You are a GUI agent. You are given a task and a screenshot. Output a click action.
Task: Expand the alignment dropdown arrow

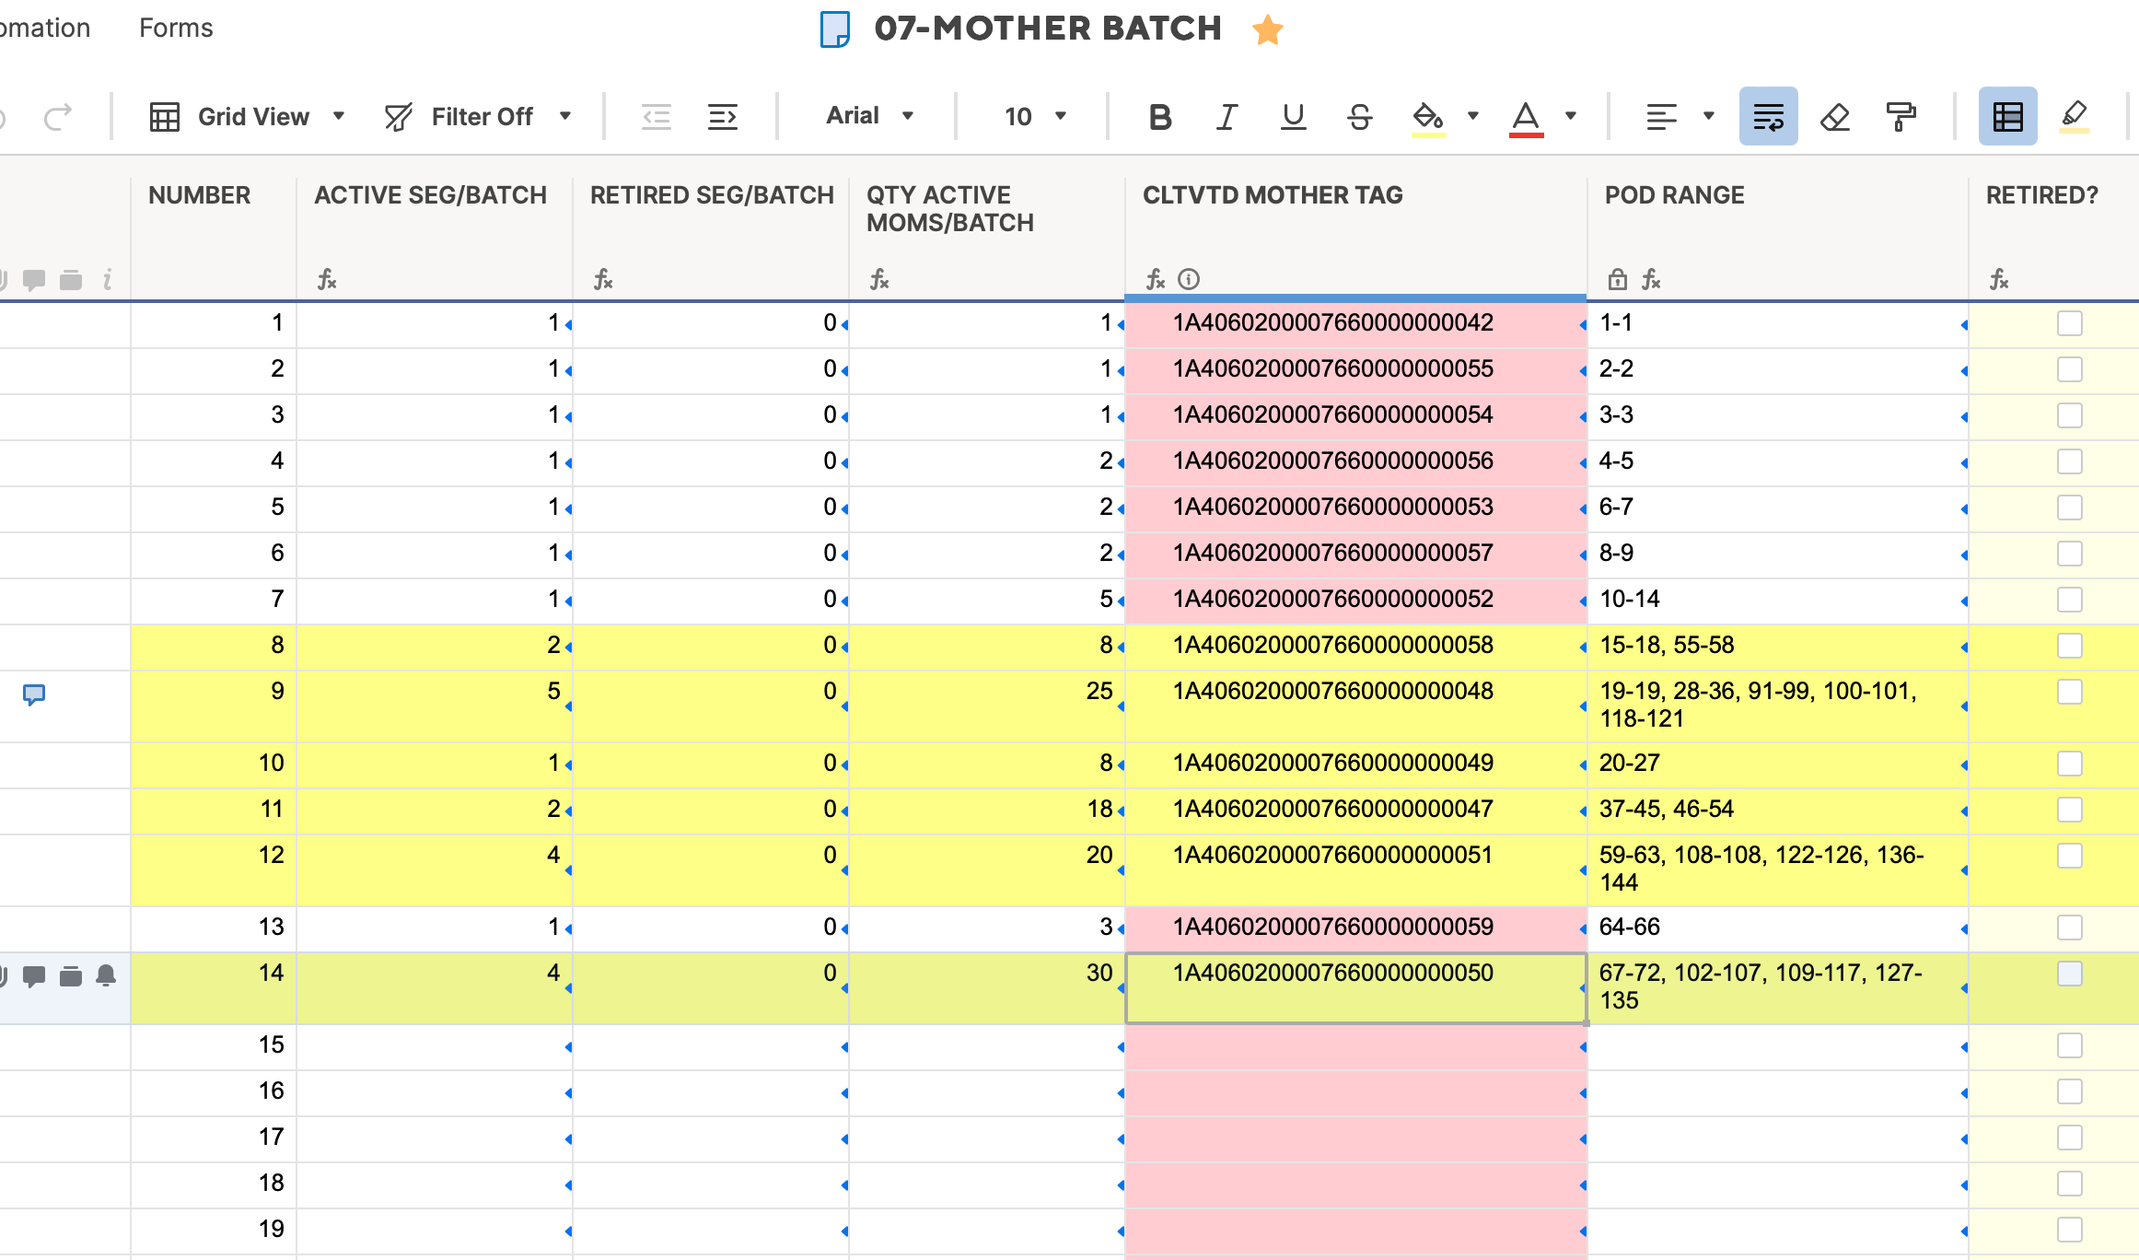[1709, 116]
